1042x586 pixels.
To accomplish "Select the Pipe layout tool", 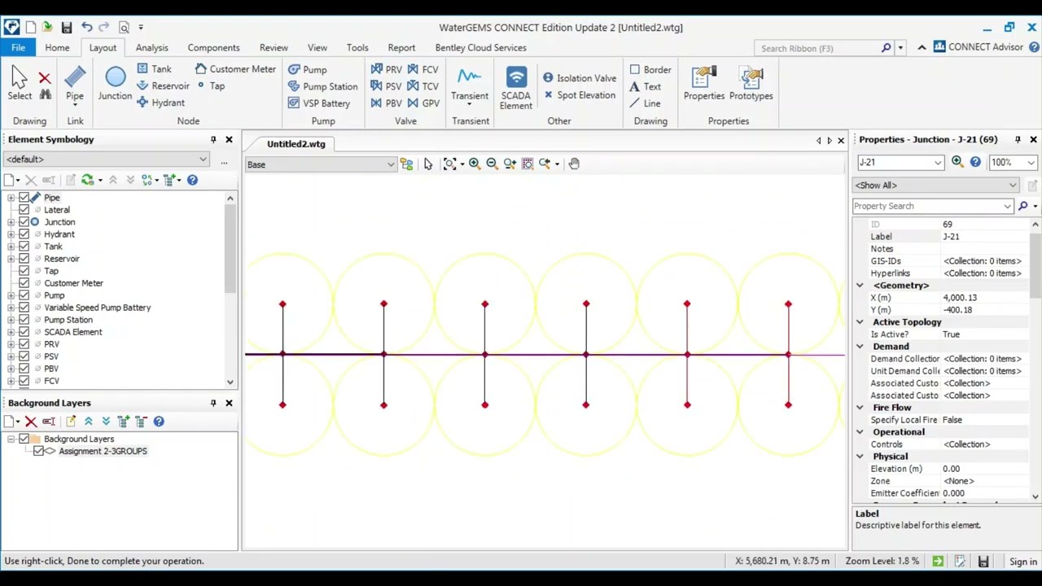I will coord(74,85).
